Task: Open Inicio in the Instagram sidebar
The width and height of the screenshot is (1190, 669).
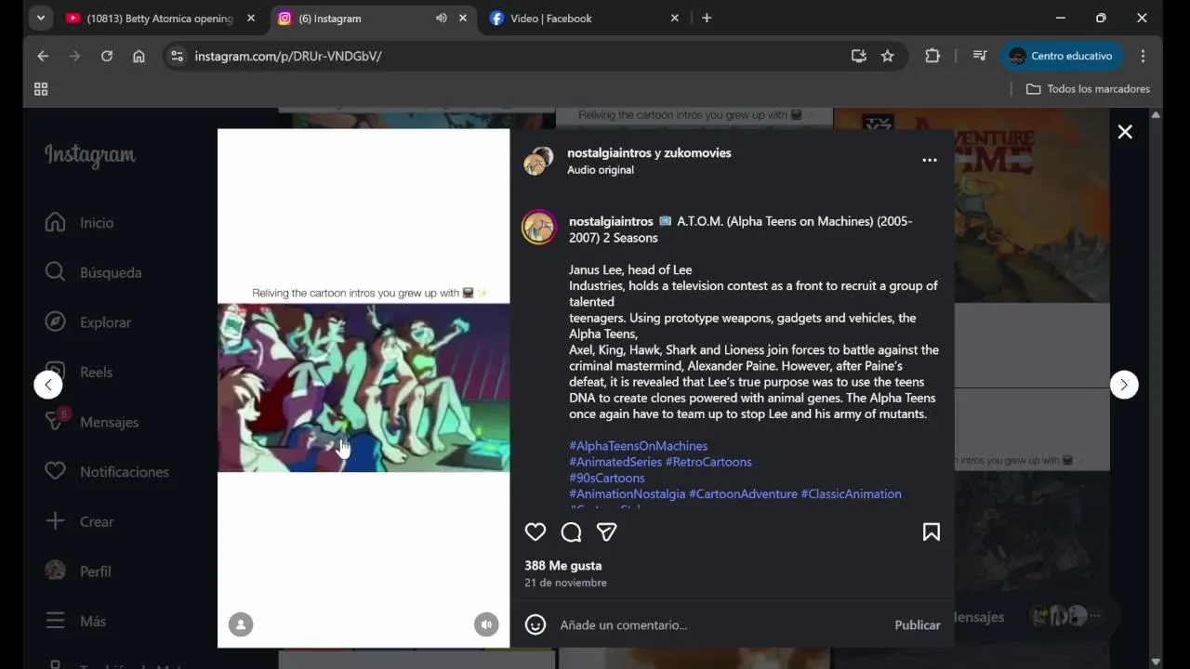Action: click(x=80, y=223)
